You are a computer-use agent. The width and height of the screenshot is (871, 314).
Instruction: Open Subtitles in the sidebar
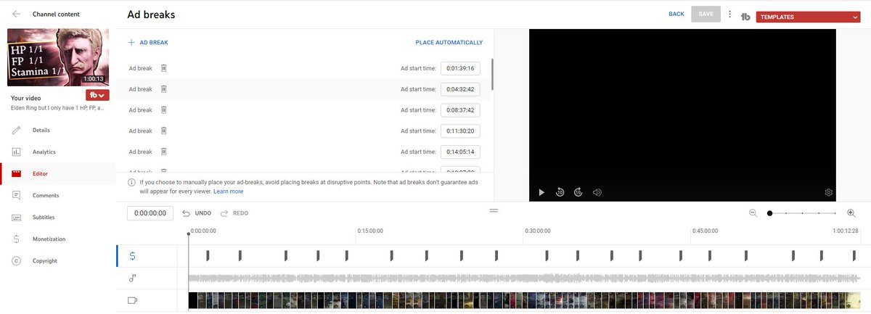[x=57, y=217]
